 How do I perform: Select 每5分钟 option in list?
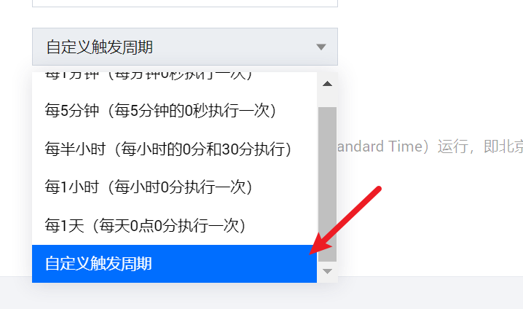click(x=174, y=111)
